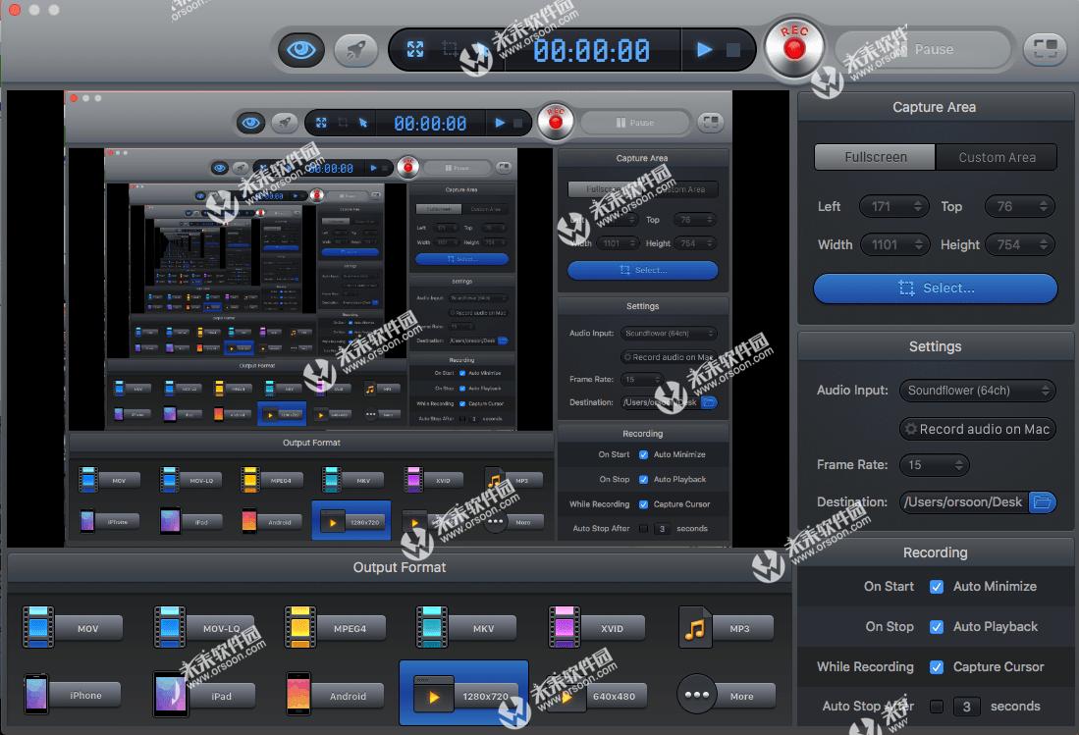Click the Auto Stop seconds field
The image size is (1079, 735).
point(966,706)
